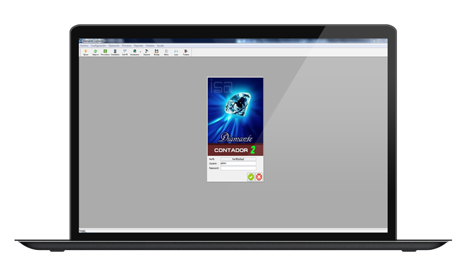Click the Terminar exit door icon
This screenshot has width=466, height=265.
[x=186, y=52]
